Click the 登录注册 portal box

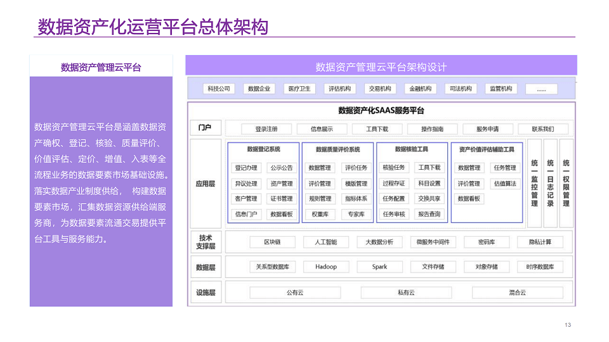[x=266, y=129]
